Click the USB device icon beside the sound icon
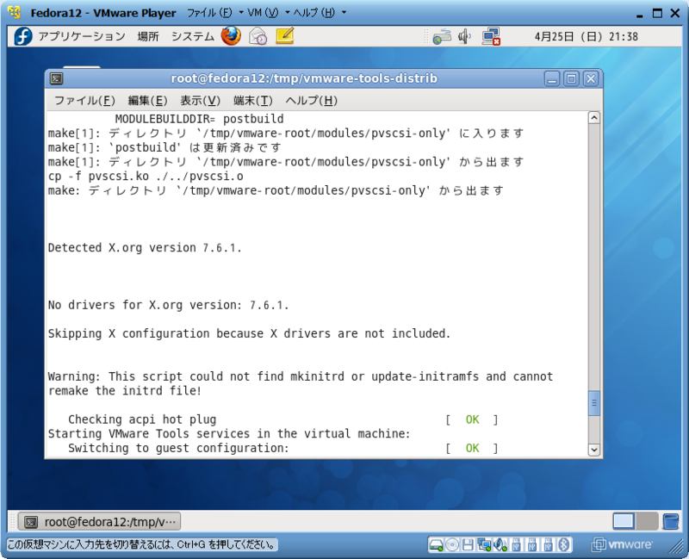689x559 pixels. (x=516, y=545)
